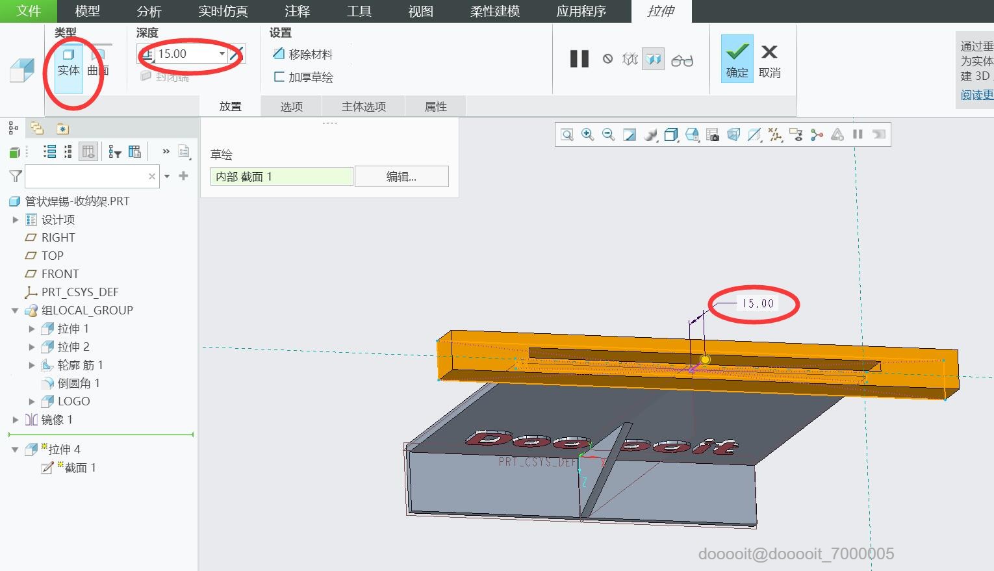Click the tree toolbar overflow chevrons
The image size is (994, 571).
click(166, 151)
